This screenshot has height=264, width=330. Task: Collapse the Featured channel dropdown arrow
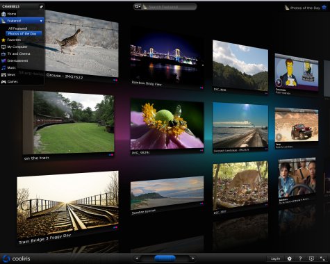pyautogui.click(x=41, y=21)
